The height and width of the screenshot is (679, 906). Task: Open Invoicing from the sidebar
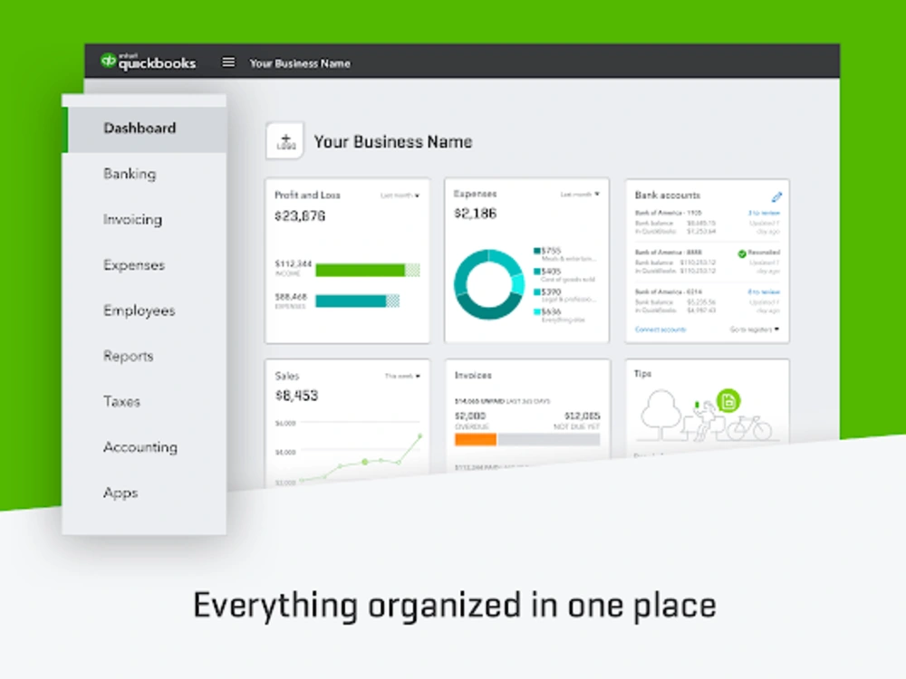click(x=132, y=219)
